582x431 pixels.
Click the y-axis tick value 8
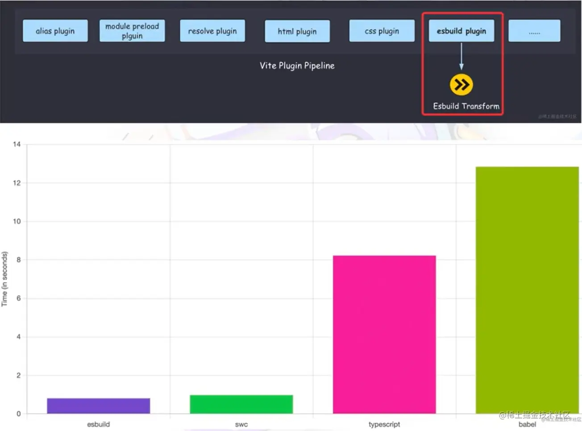(x=19, y=260)
